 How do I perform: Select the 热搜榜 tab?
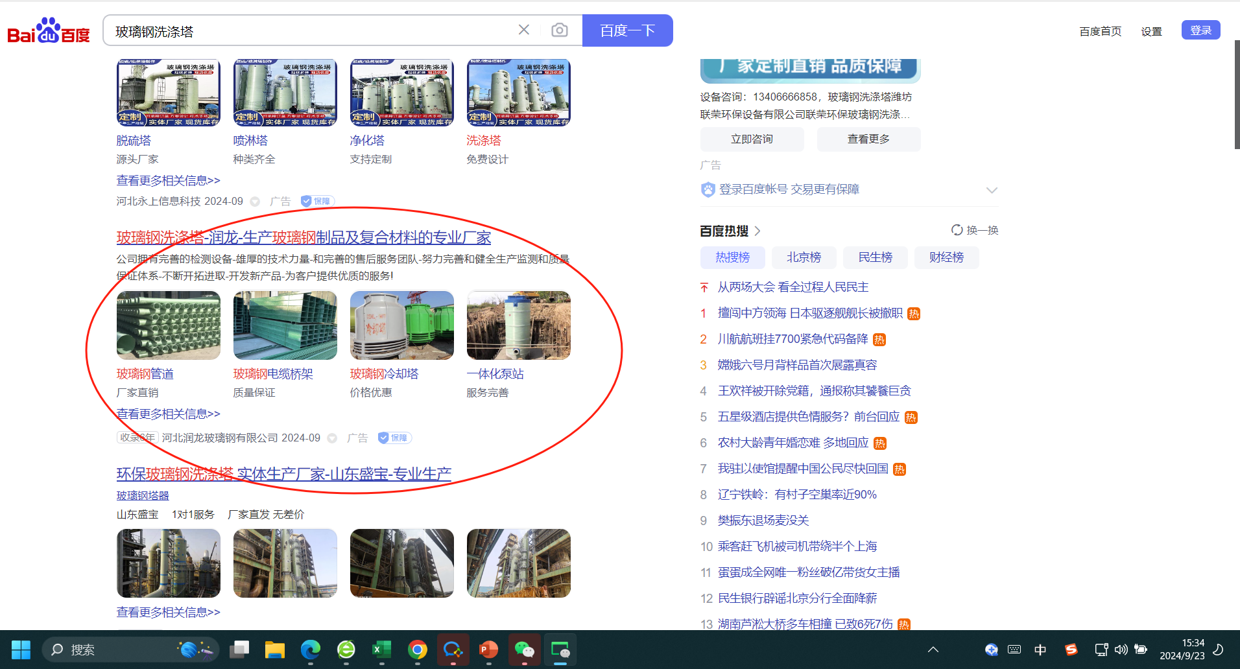[x=733, y=257]
